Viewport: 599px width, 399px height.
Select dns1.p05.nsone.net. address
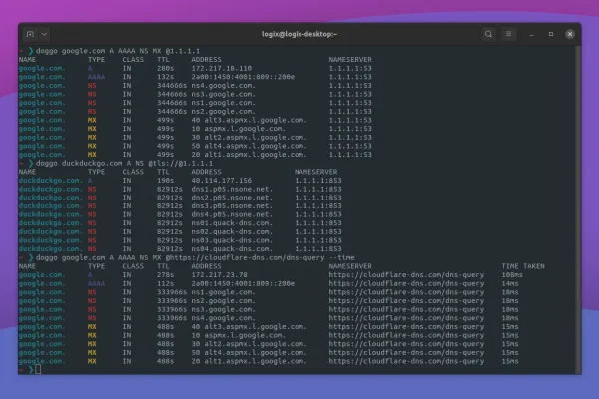tap(232, 189)
